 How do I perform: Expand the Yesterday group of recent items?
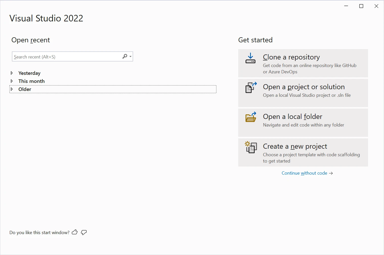pyautogui.click(x=12, y=73)
